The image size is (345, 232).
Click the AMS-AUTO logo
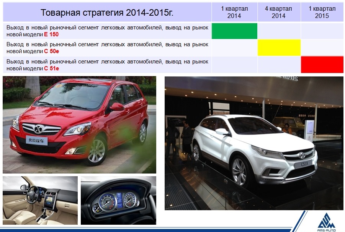point(326,222)
